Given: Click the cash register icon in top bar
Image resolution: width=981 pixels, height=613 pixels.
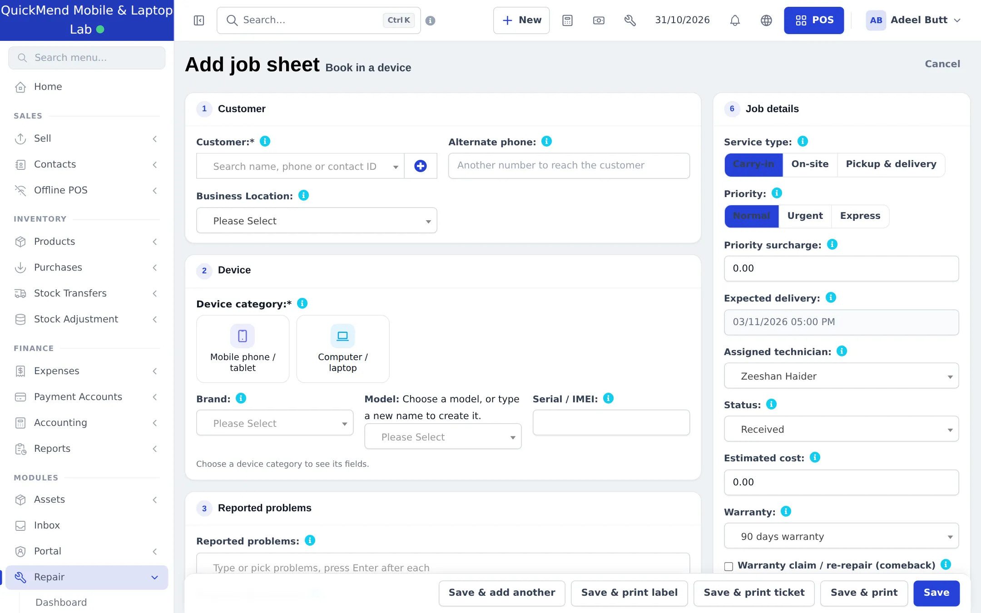Looking at the screenshot, I should coord(599,20).
